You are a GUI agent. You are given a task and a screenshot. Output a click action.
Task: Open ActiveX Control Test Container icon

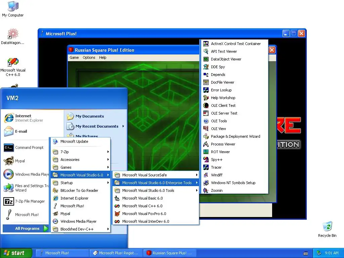(206, 44)
